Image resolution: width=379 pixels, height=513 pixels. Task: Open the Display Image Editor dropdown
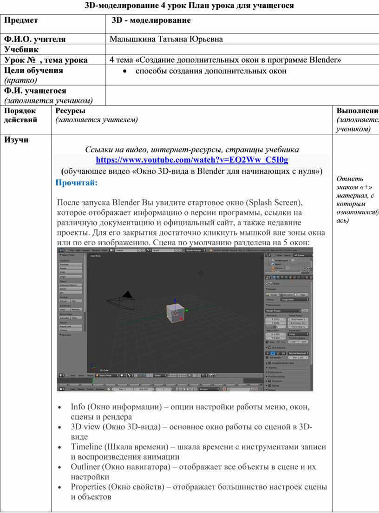tap(294, 299)
